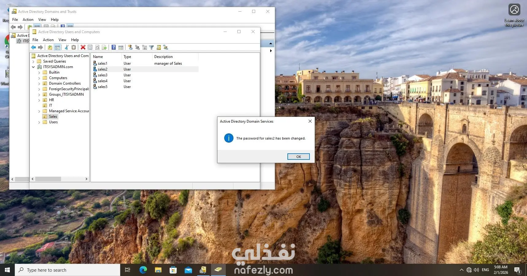527x276 pixels.
Task: Open Microsoft Store from the taskbar
Action: (173, 270)
